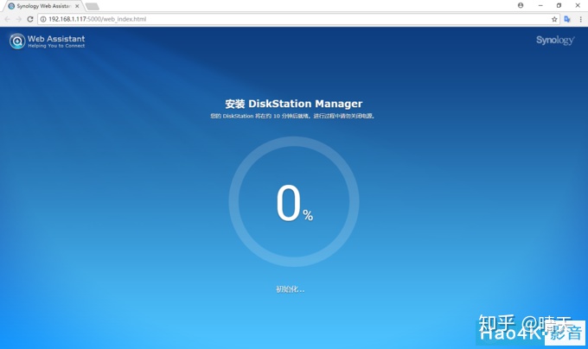Click the Web Assistant title text
The height and width of the screenshot is (349, 588).
[x=56, y=39]
